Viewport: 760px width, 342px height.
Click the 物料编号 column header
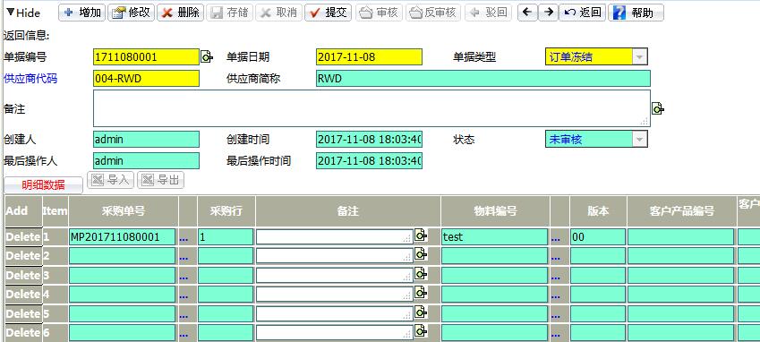pyautogui.click(x=495, y=210)
